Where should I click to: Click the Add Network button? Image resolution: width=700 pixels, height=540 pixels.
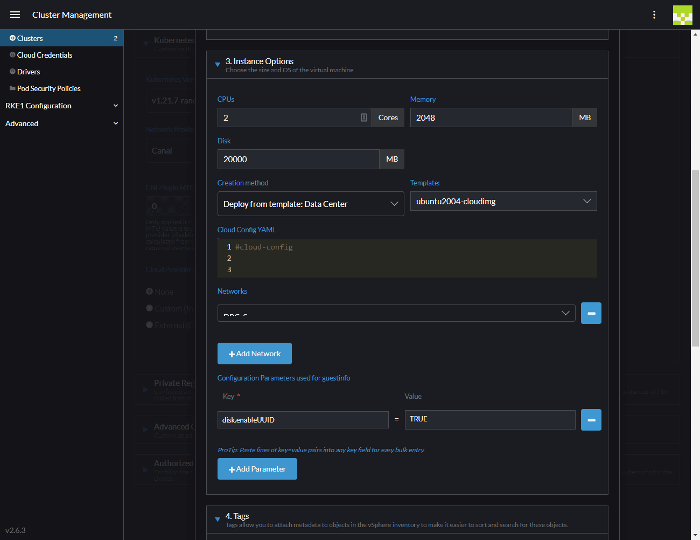click(254, 354)
